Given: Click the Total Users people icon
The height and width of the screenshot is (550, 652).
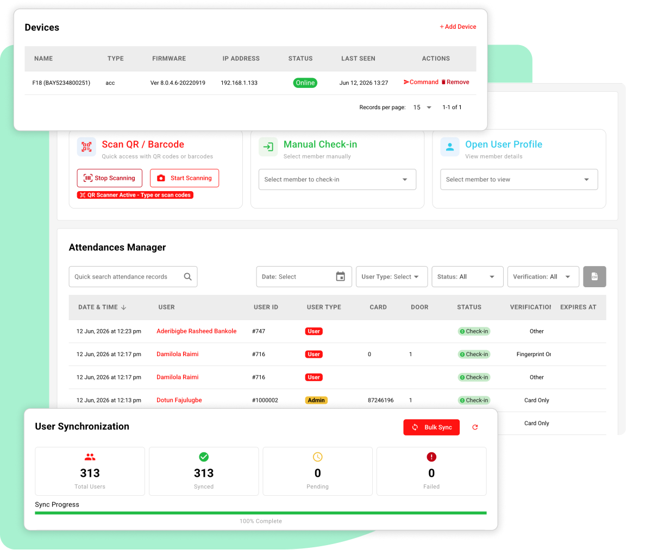Looking at the screenshot, I should coord(90,457).
